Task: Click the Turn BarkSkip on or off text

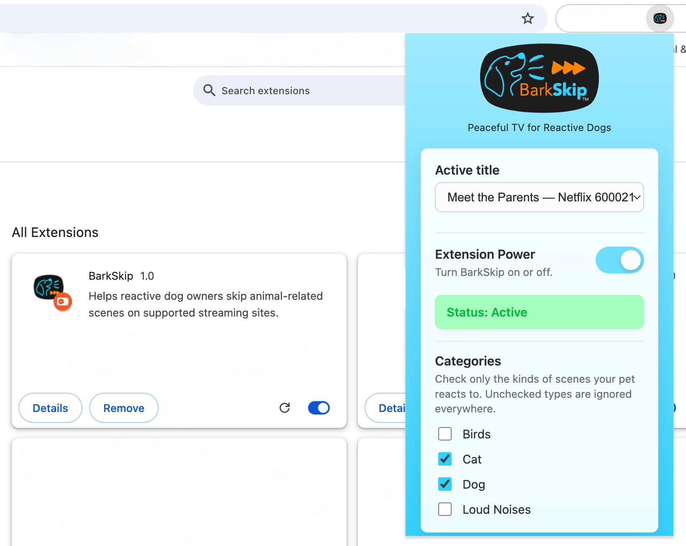Action: 494,272
